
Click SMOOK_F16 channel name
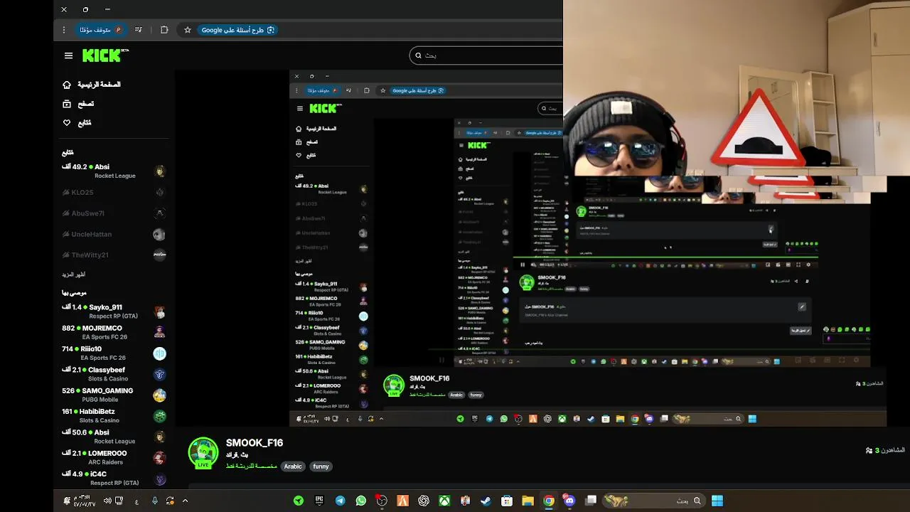coord(255,442)
